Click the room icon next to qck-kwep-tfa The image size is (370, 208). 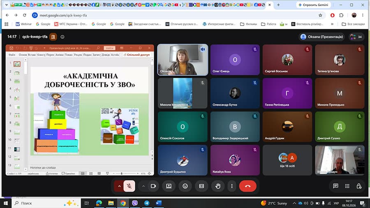pos(53,37)
